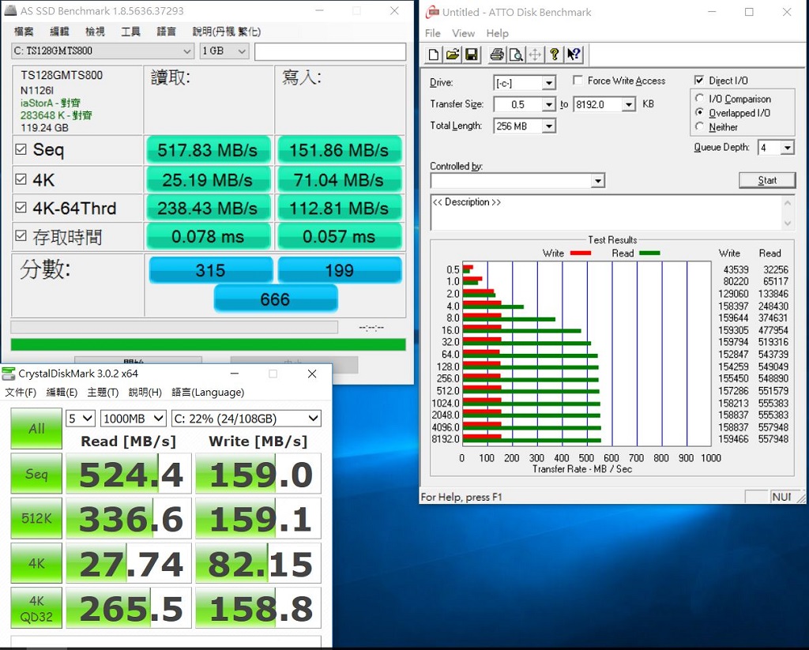Click the green Read legend swatch in ATTO
This screenshot has height=650, width=809.
tap(649, 253)
